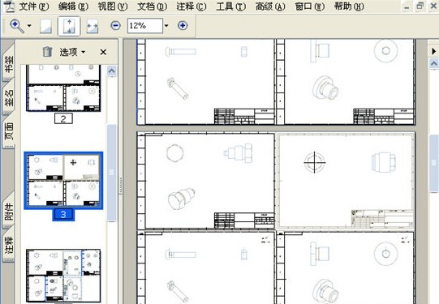
Task: Expand the 选项 options dropdown
Action: (72, 52)
